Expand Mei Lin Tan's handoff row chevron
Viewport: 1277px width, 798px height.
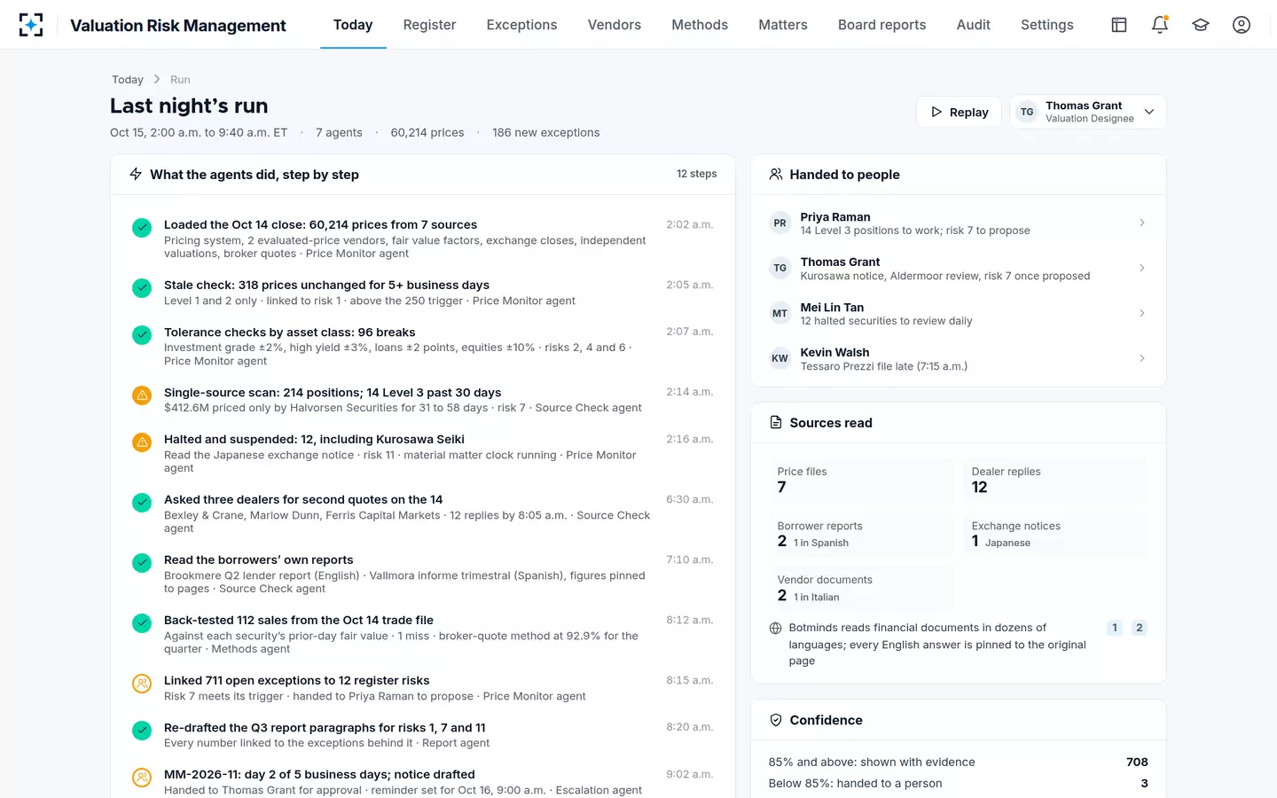click(1141, 313)
